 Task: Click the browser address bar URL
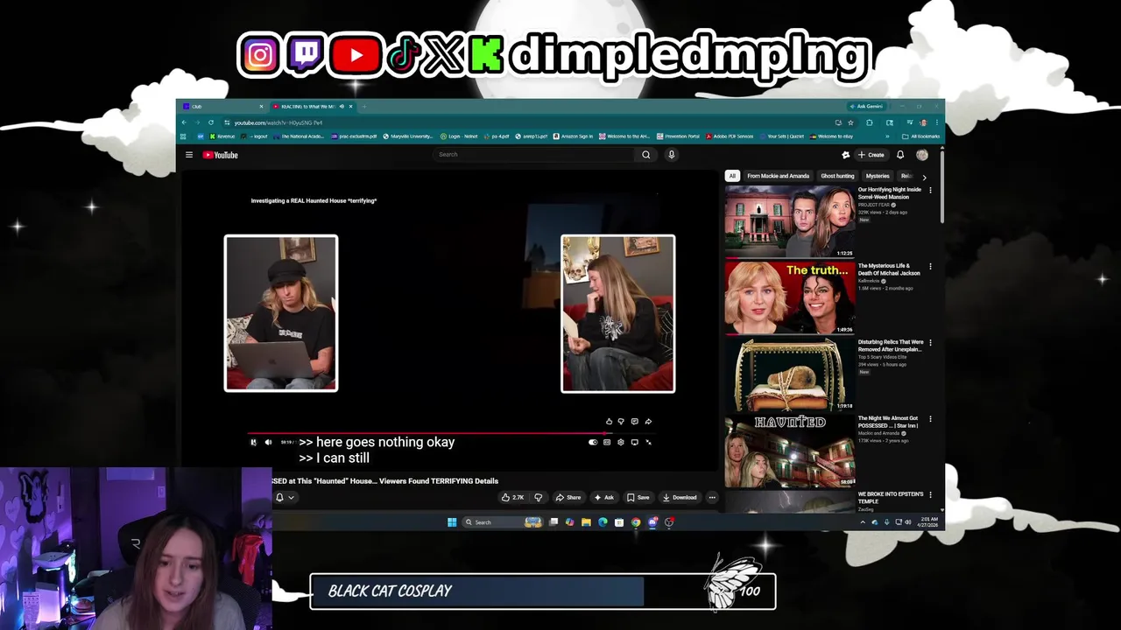point(278,122)
